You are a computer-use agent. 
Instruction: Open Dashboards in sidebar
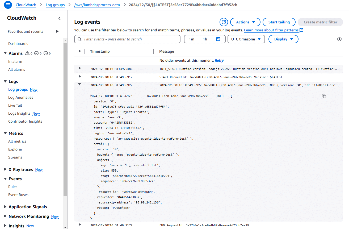(18, 44)
